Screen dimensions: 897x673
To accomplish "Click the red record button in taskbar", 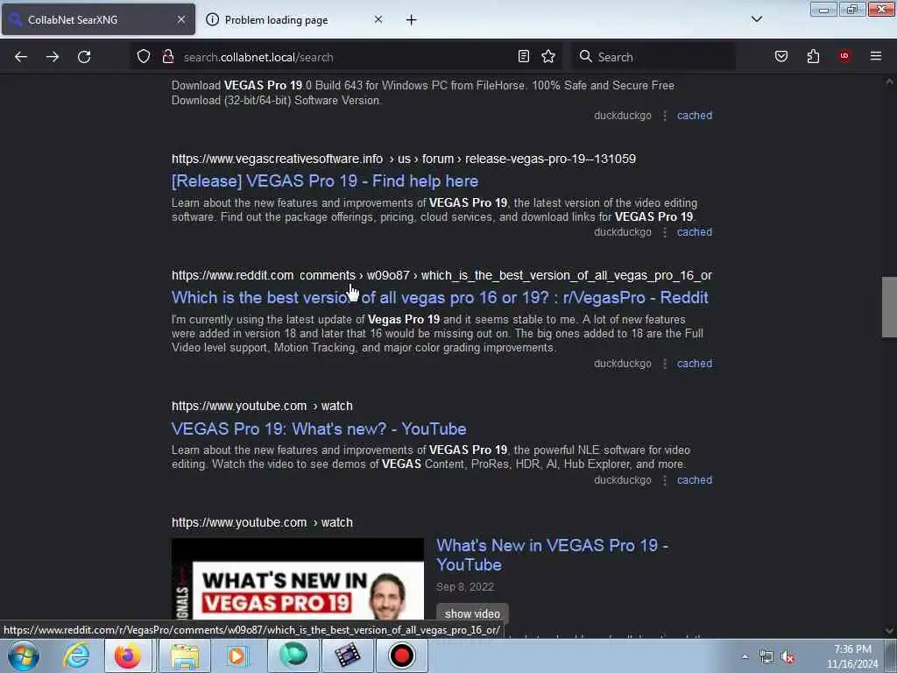I will [401, 655].
